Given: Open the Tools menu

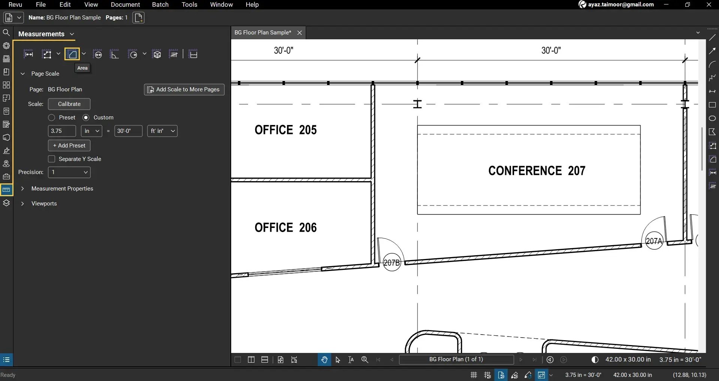Looking at the screenshot, I should pyautogui.click(x=190, y=4).
